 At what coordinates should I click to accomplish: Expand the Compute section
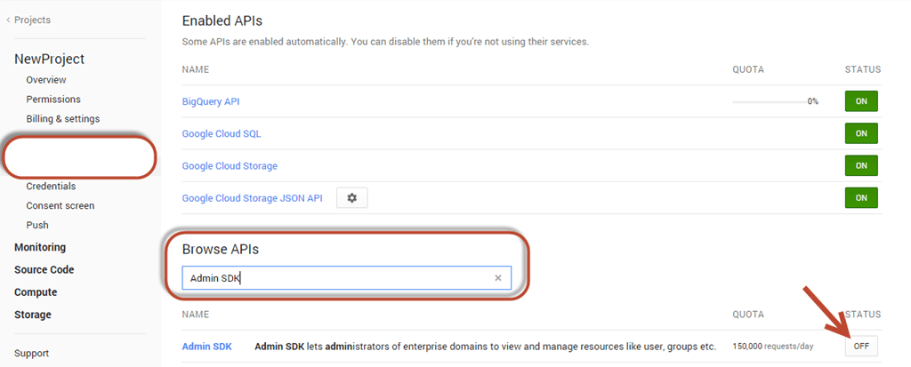[36, 292]
